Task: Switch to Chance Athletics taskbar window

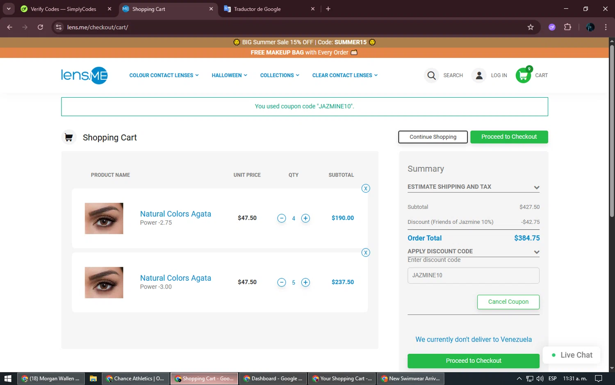Action: coord(135,378)
